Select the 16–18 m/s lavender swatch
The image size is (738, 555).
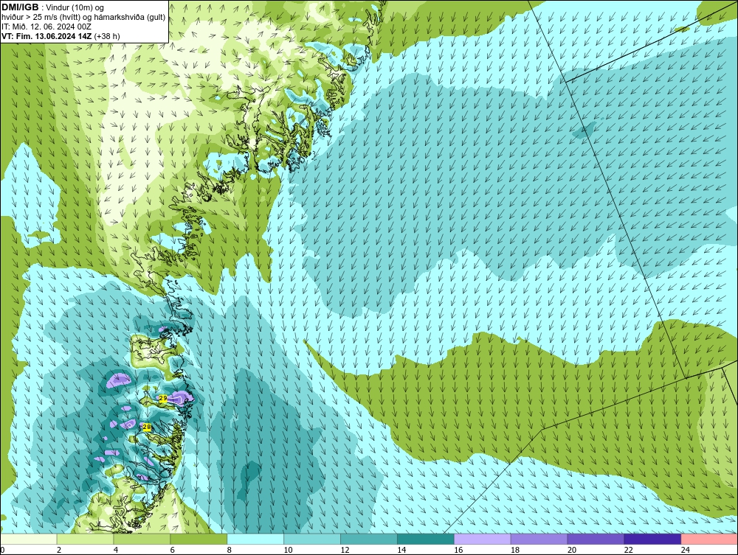[x=483, y=539]
